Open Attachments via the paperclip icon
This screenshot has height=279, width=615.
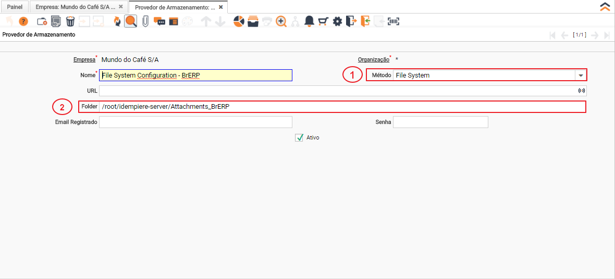145,21
